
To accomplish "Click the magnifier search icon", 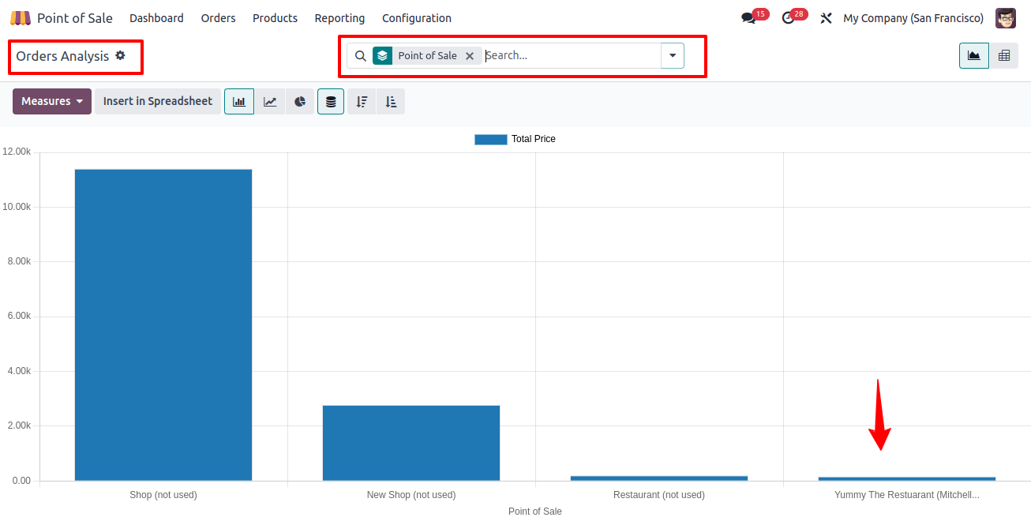I will [360, 56].
